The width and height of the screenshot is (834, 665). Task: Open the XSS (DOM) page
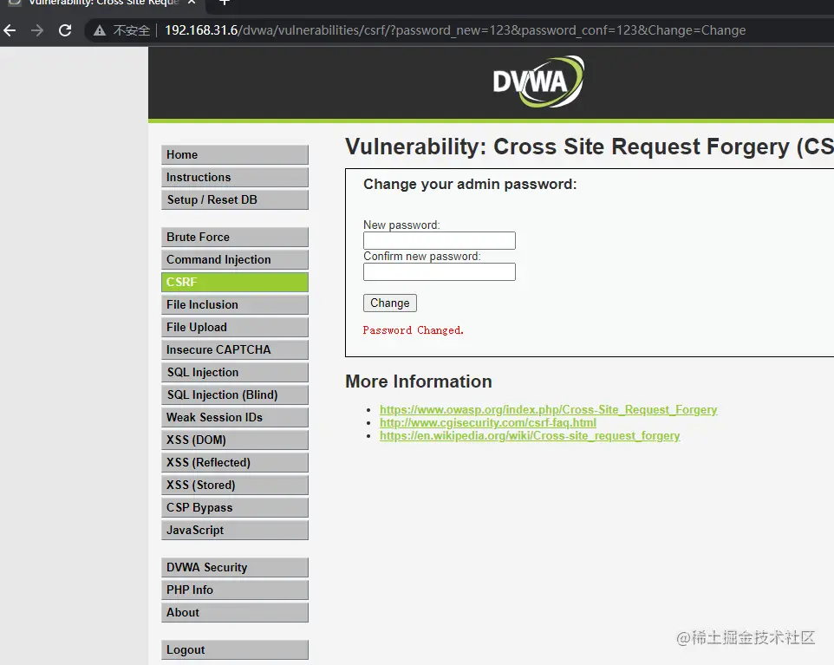click(x=235, y=440)
